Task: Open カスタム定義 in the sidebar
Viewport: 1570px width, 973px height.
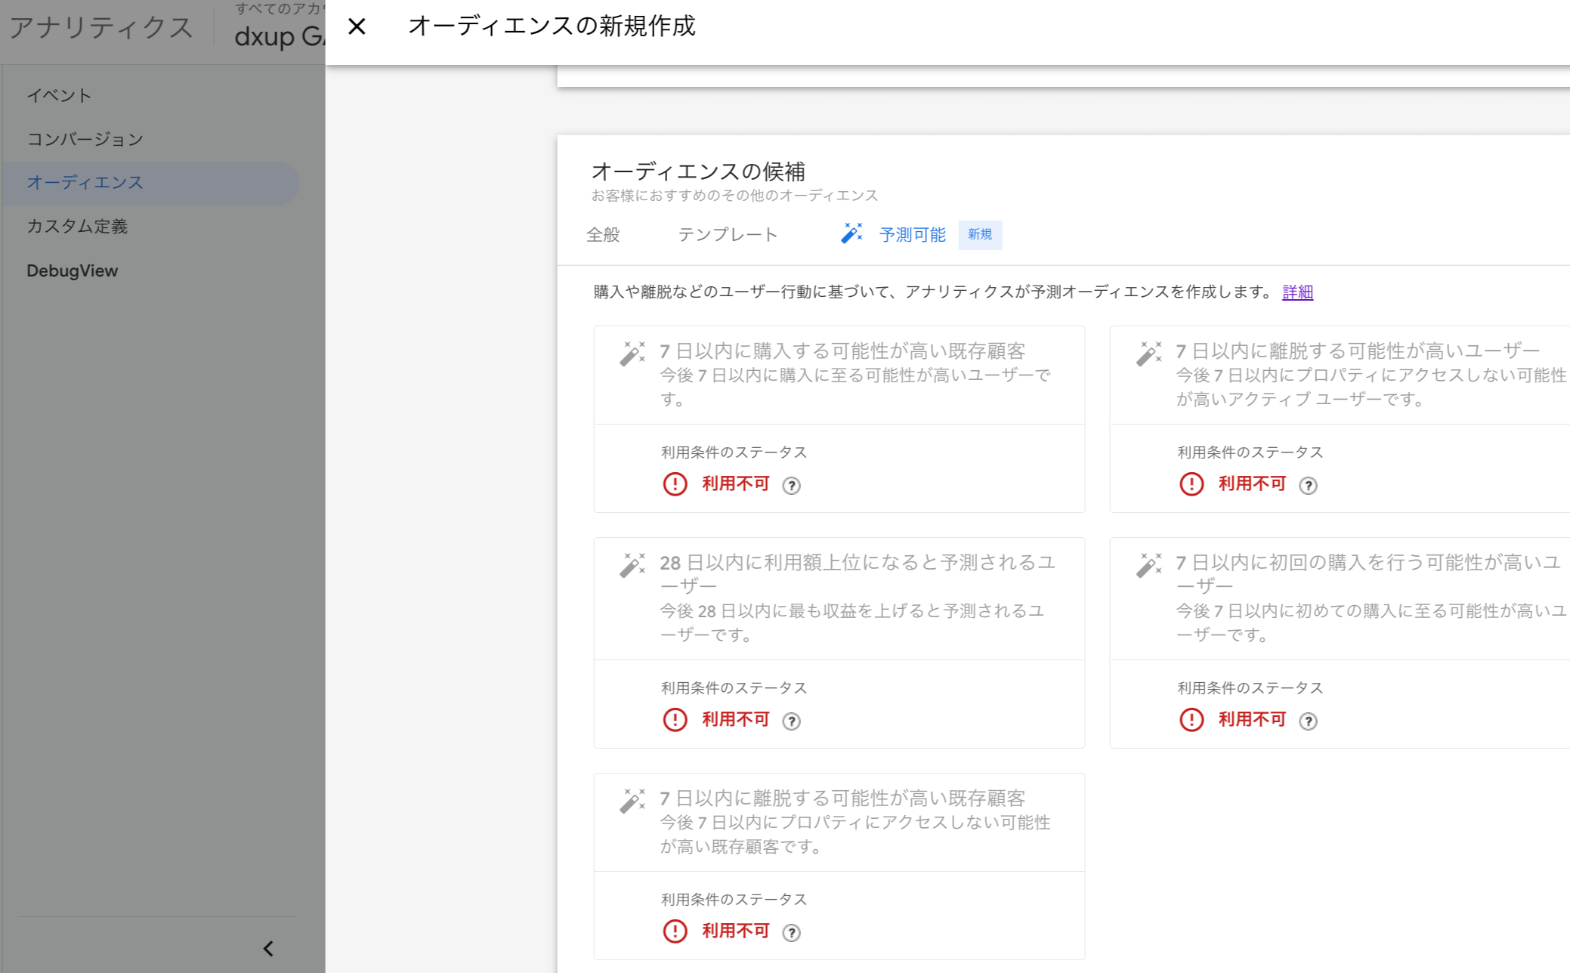Action: pos(77,227)
